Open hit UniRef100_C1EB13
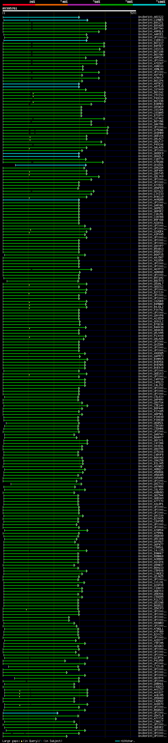 click(x=151, y=40)
